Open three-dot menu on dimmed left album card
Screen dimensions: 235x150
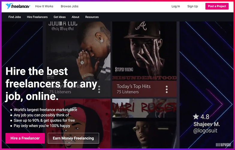click(x=99, y=90)
